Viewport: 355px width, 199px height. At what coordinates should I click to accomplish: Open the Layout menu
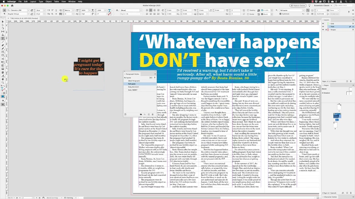point(33,1)
